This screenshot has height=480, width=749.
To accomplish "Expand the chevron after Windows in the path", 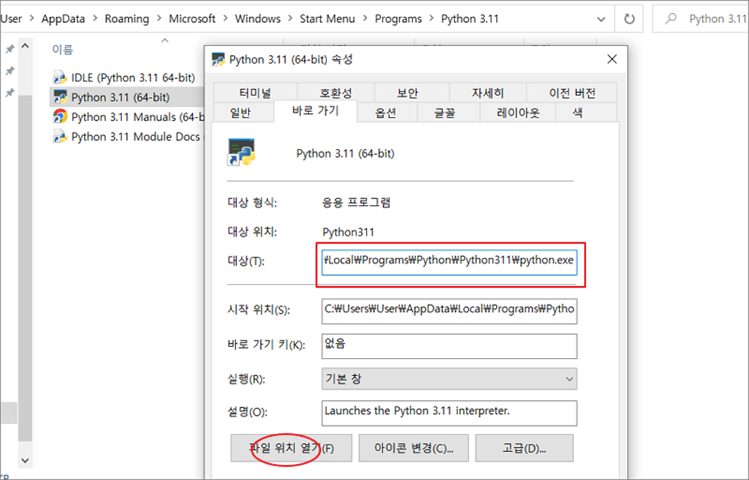I will point(290,19).
